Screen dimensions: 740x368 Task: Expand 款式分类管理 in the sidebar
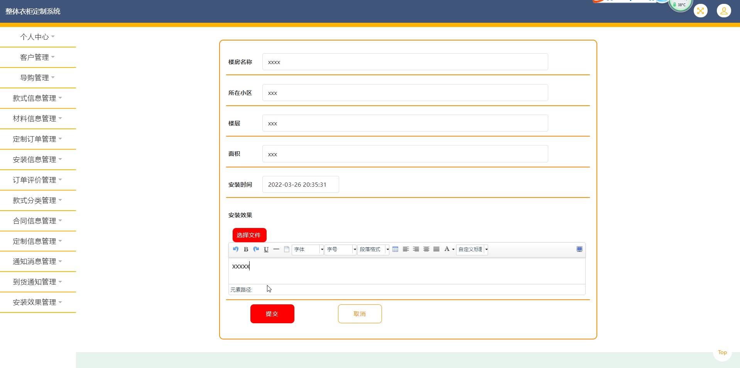coord(38,201)
